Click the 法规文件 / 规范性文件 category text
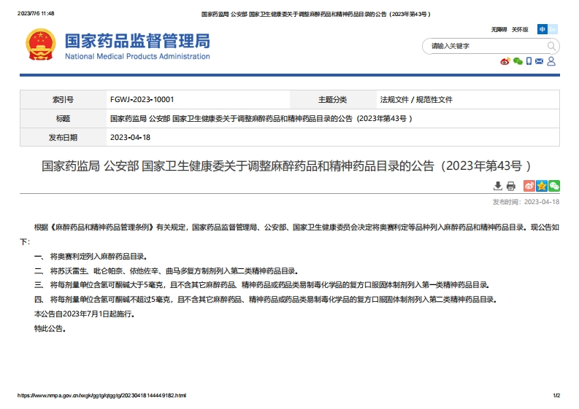 pos(416,99)
